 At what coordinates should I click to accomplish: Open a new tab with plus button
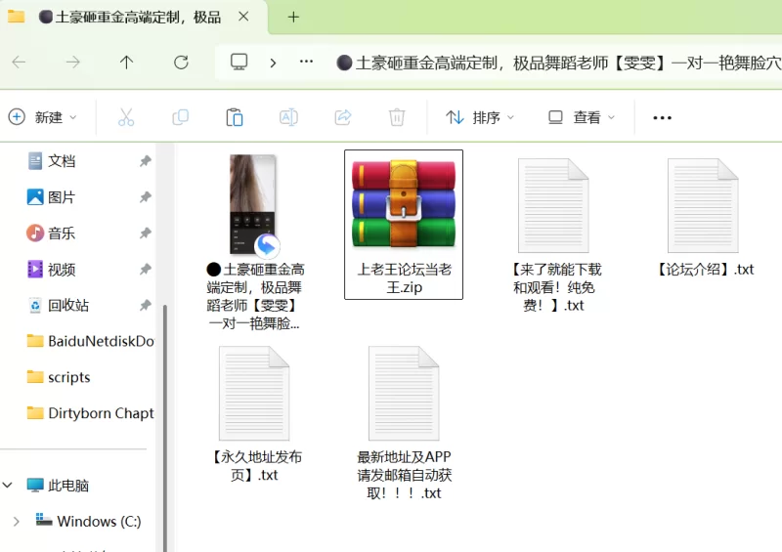click(x=293, y=17)
